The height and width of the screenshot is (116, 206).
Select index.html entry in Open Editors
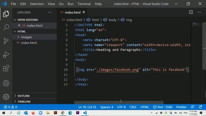pyautogui.click(x=35, y=25)
